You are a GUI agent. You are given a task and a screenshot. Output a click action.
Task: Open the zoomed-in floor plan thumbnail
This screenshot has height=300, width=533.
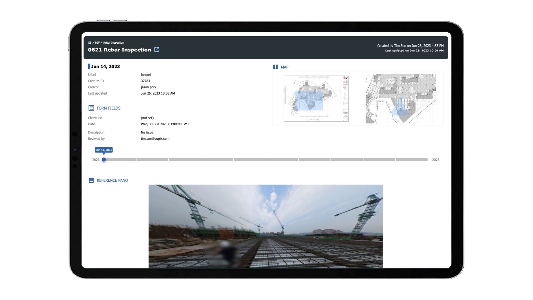(400, 99)
